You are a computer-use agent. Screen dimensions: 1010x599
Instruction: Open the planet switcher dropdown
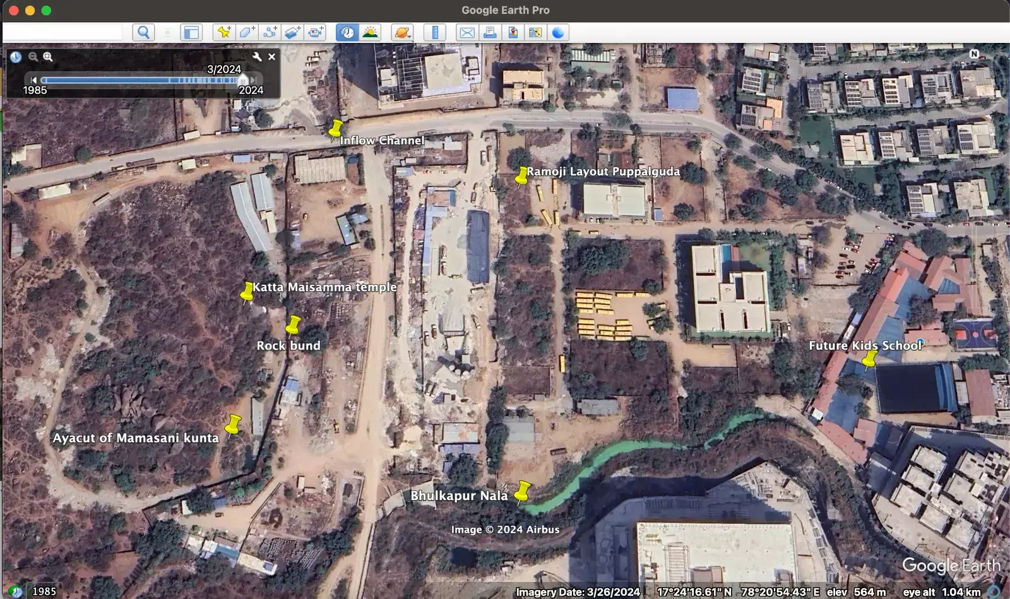(402, 33)
